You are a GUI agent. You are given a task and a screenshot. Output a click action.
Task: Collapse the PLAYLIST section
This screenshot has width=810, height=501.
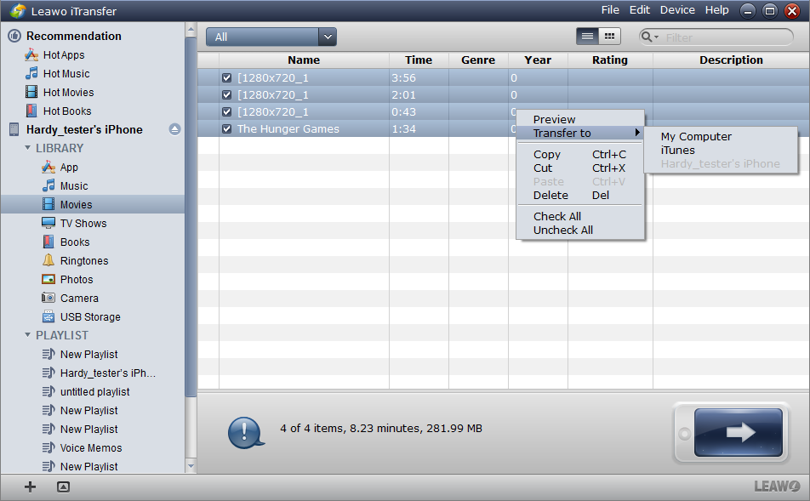point(27,334)
